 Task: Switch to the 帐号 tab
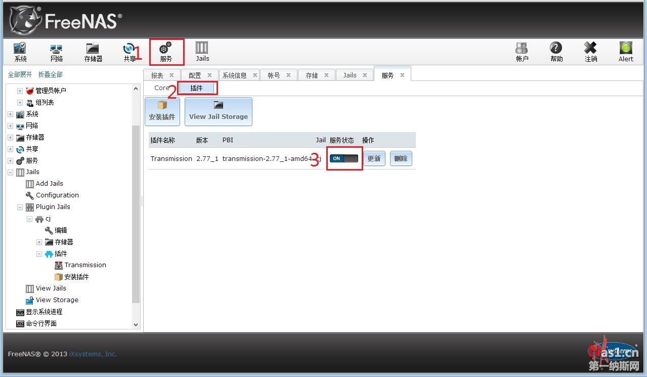(274, 75)
